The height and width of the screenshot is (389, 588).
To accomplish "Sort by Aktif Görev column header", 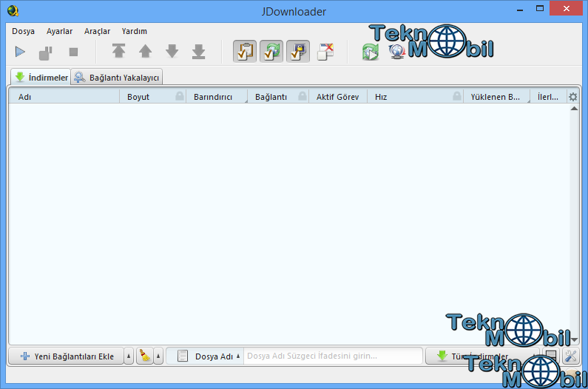I will tap(337, 97).
